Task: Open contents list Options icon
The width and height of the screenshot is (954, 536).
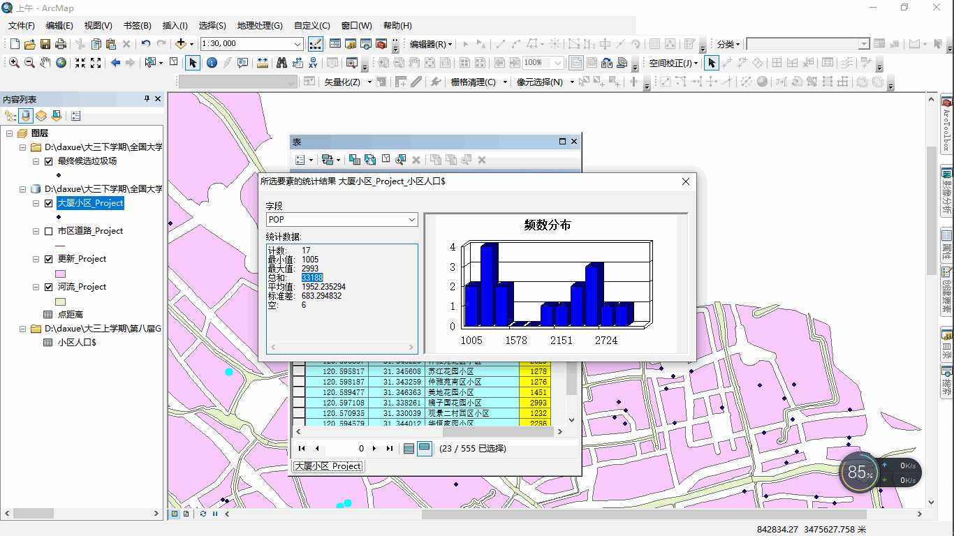Action: (75, 116)
